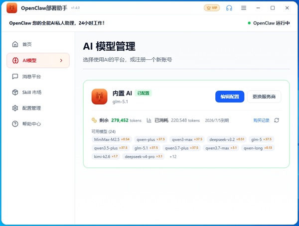
Task: Open 帮助中心 in the sidebar
Action: coord(38,124)
